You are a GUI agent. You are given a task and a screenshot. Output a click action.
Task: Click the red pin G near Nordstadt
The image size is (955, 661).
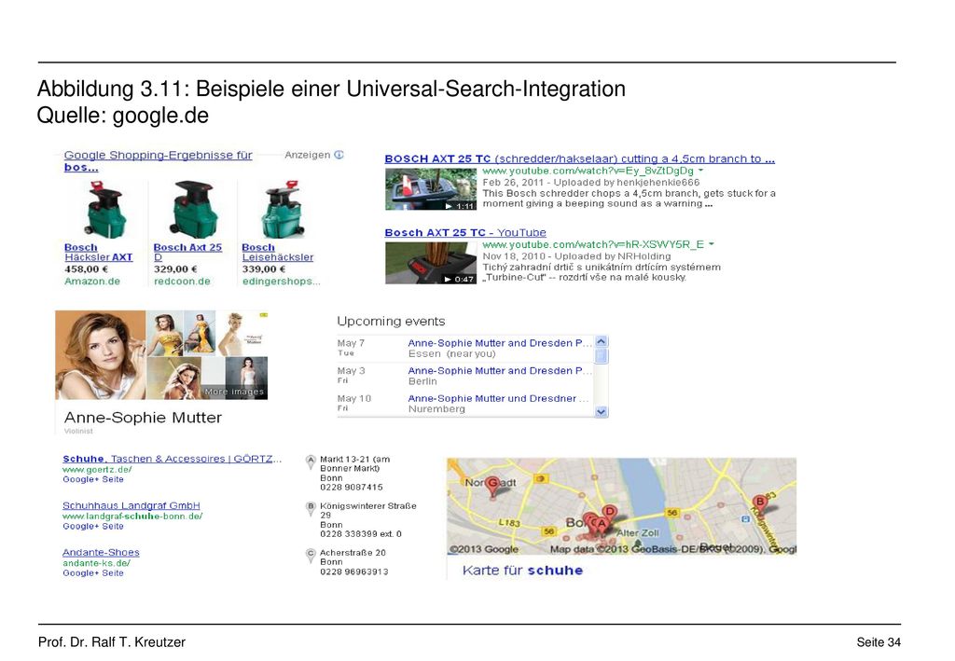(492, 485)
